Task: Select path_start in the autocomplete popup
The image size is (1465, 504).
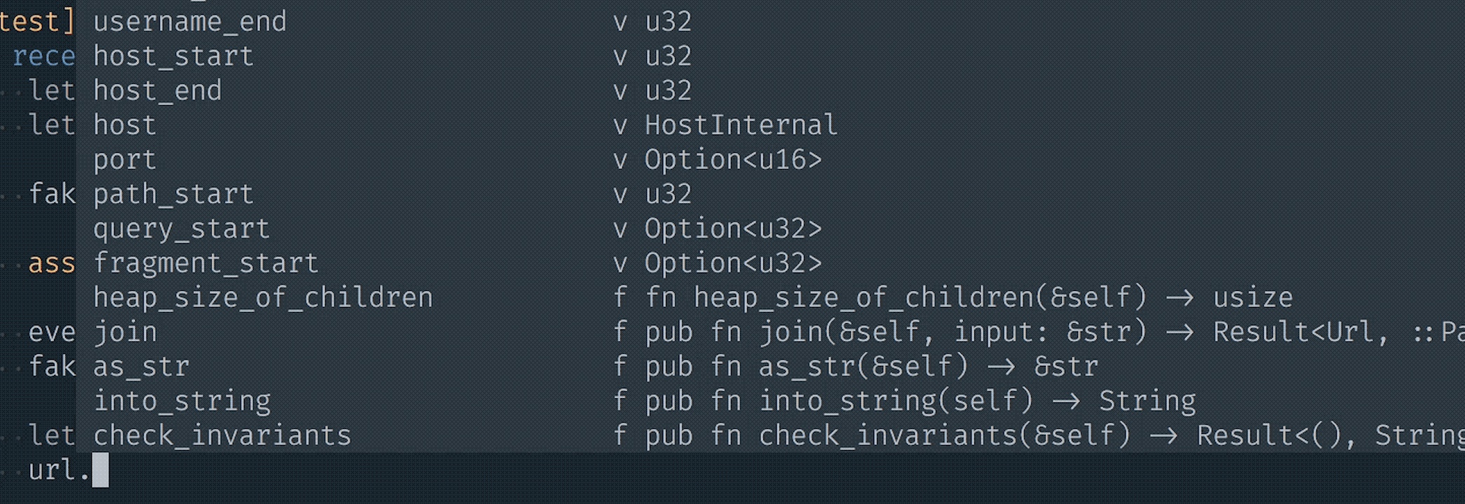Action: 173,194
